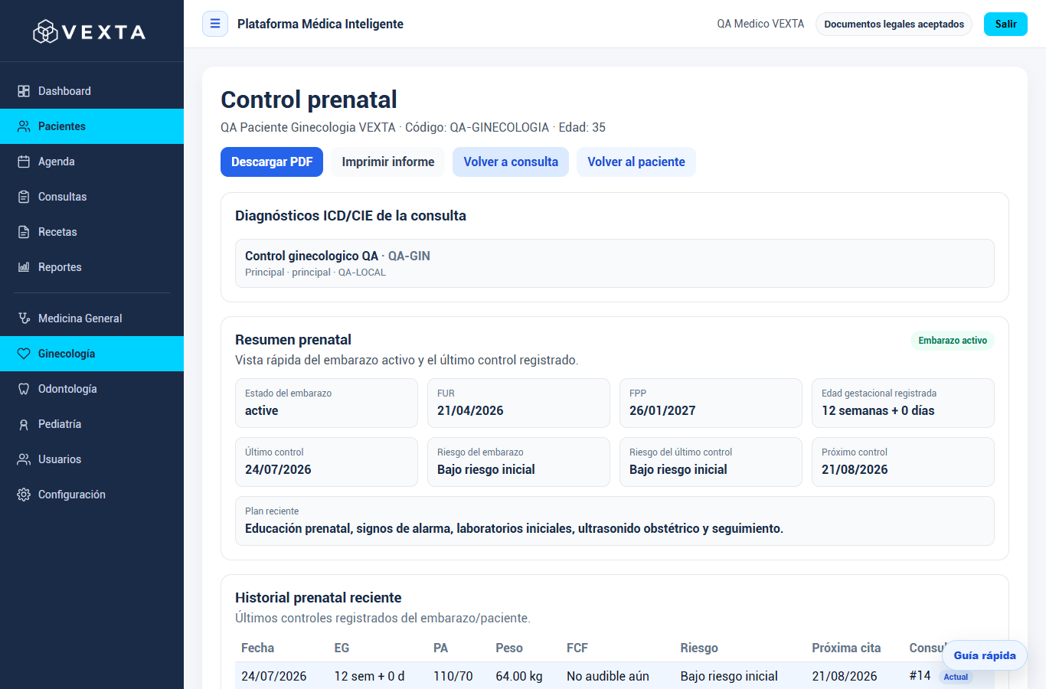Click the Agenda calendar icon
The height and width of the screenshot is (689, 1046).
coord(24,162)
